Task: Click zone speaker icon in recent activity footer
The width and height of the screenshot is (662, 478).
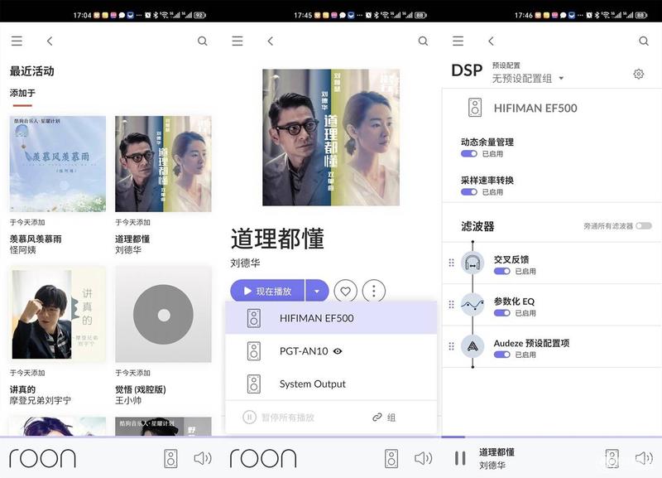Action: pos(170,459)
